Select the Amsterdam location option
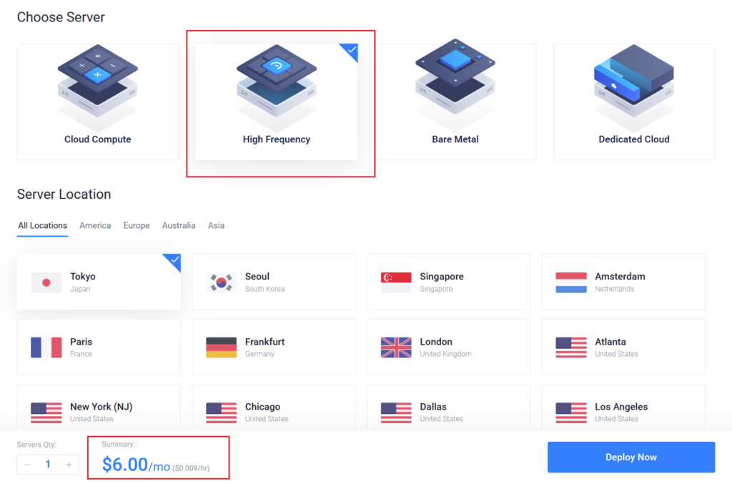 click(x=623, y=282)
